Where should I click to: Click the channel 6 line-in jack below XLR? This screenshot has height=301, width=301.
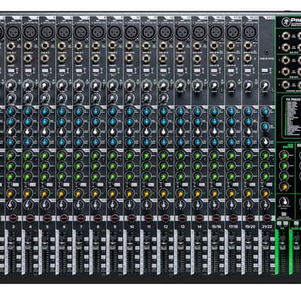(x=62, y=46)
